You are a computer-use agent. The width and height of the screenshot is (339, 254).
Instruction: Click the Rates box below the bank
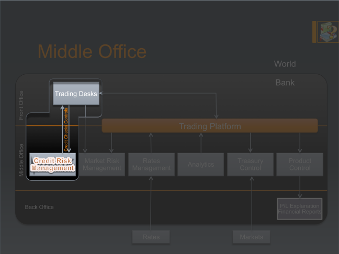pos(151,237)
